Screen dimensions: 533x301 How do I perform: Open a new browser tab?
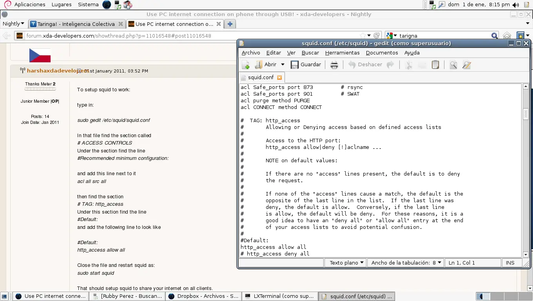point(230,24)
